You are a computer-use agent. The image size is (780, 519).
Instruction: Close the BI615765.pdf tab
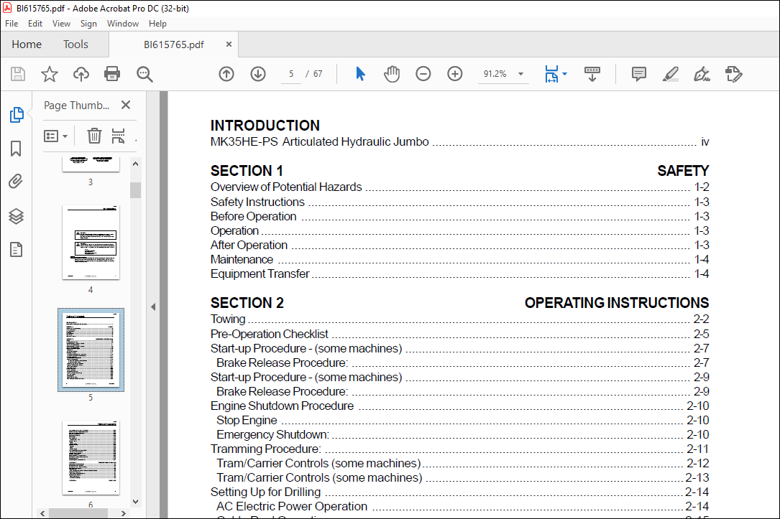[x=229, y=45]
